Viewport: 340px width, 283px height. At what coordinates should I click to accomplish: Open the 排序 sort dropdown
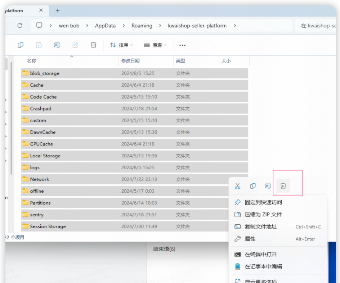point(121,45)
